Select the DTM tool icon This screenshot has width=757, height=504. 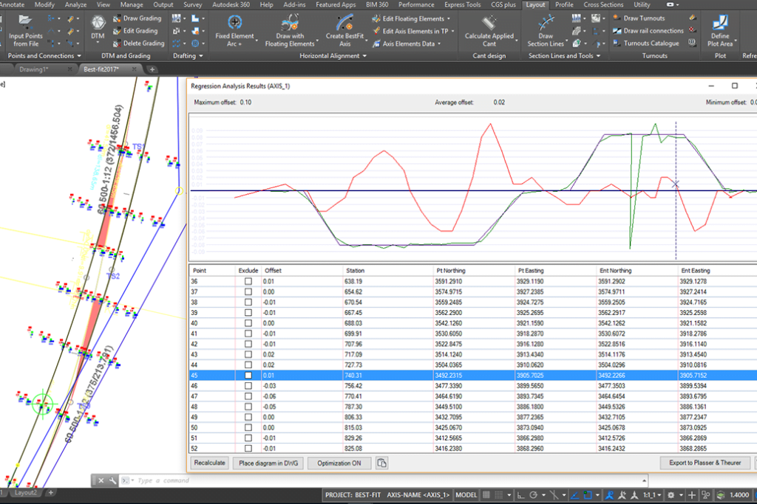98,21
